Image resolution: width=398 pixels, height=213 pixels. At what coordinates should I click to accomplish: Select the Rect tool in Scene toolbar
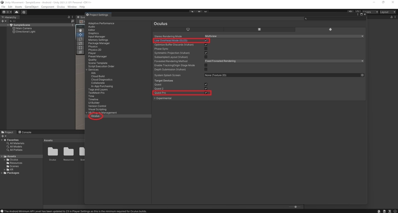(x=80, y=48)
